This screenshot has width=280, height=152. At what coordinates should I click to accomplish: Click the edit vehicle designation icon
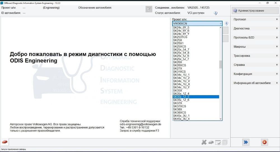[x=149, y=9]
